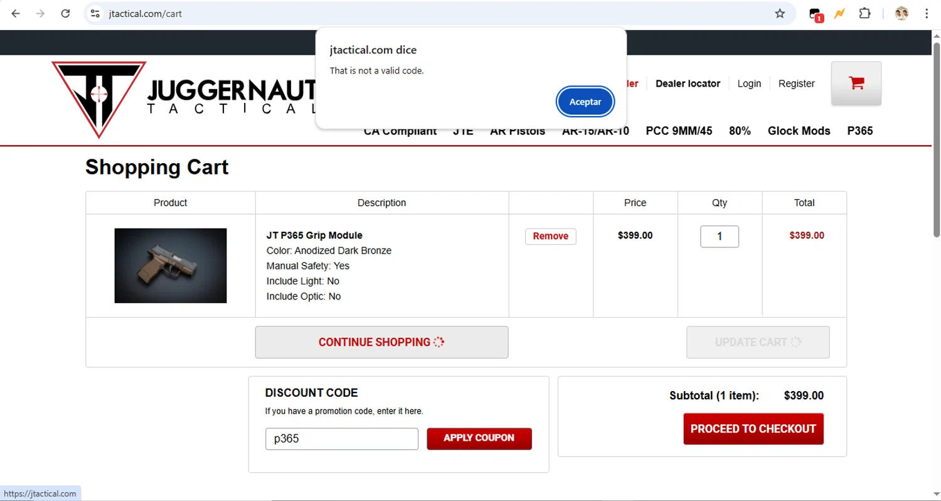Click the Manual Safety: Yes text
Image resolution: width=941 pixels, height=501 pixels.
coord(308,266)
